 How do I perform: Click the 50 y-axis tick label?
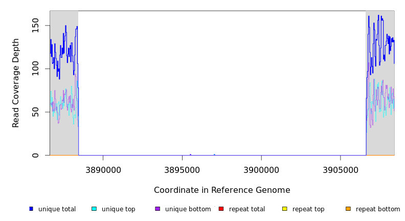pos(36,112)
